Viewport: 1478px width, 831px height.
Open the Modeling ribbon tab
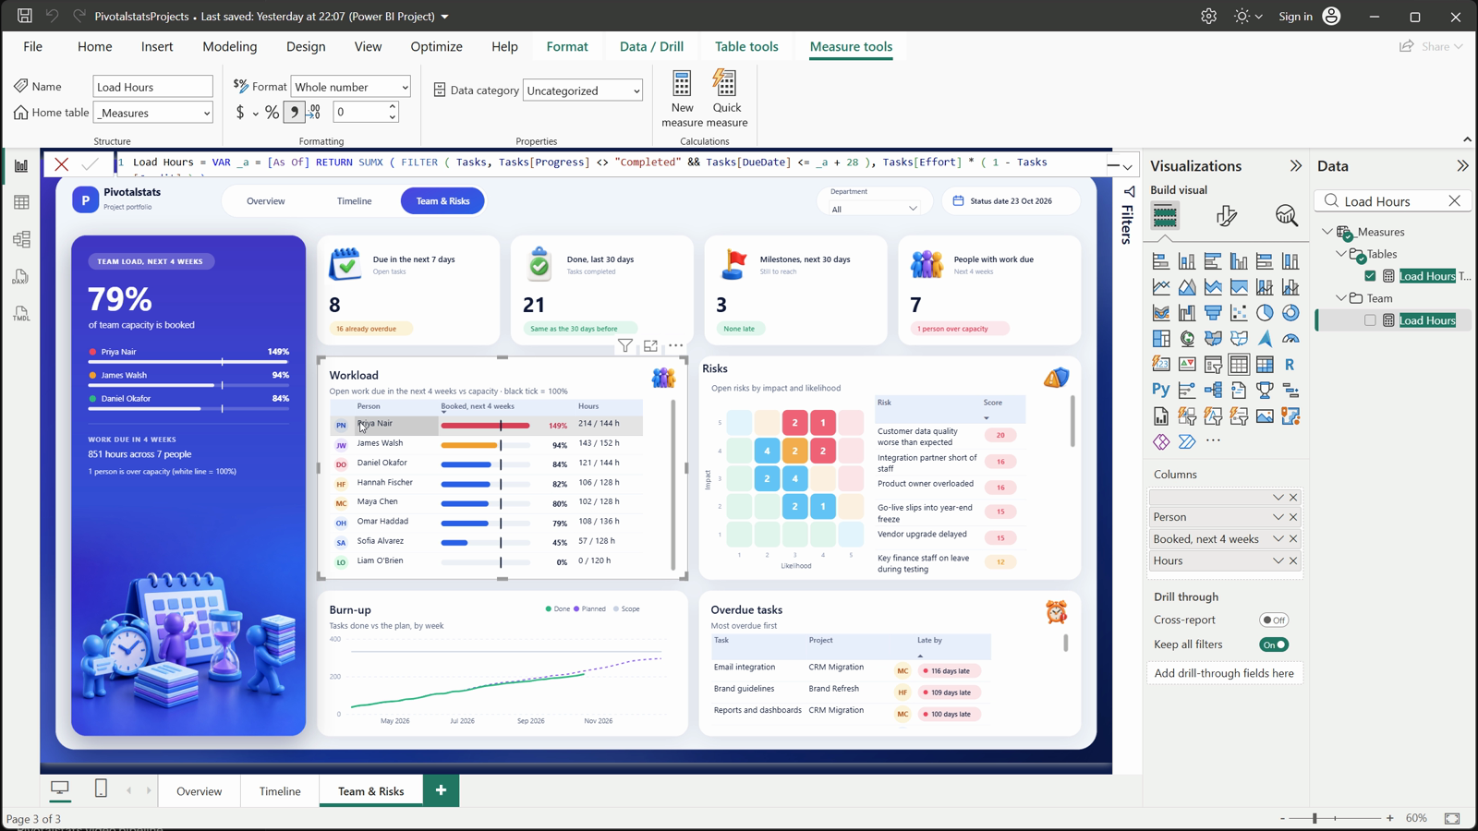tap(230, 46)
